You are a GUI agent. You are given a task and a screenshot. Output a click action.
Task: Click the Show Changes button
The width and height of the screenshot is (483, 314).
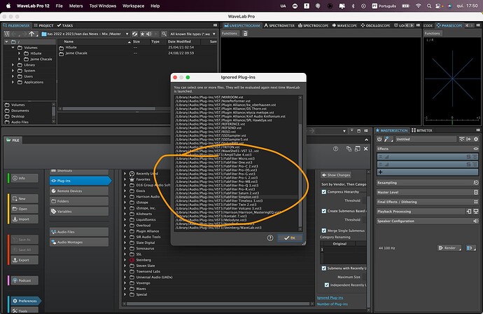(336, 175)
